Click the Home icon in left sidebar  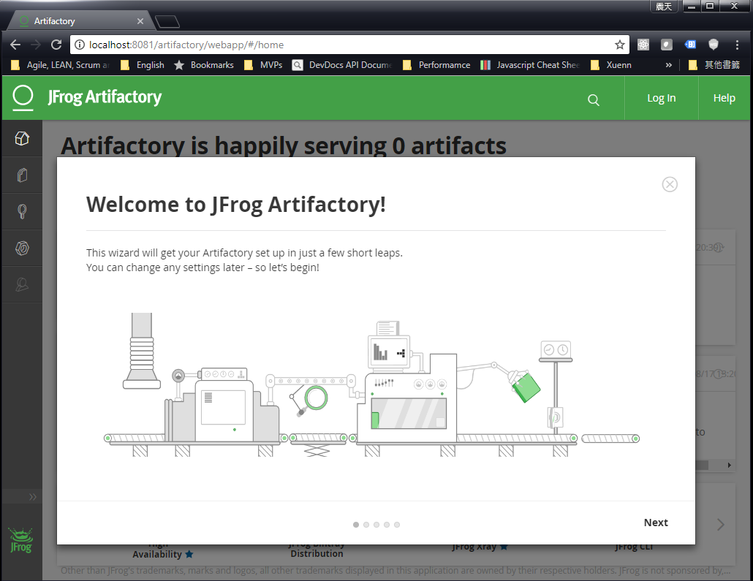(x=22, y=139)
